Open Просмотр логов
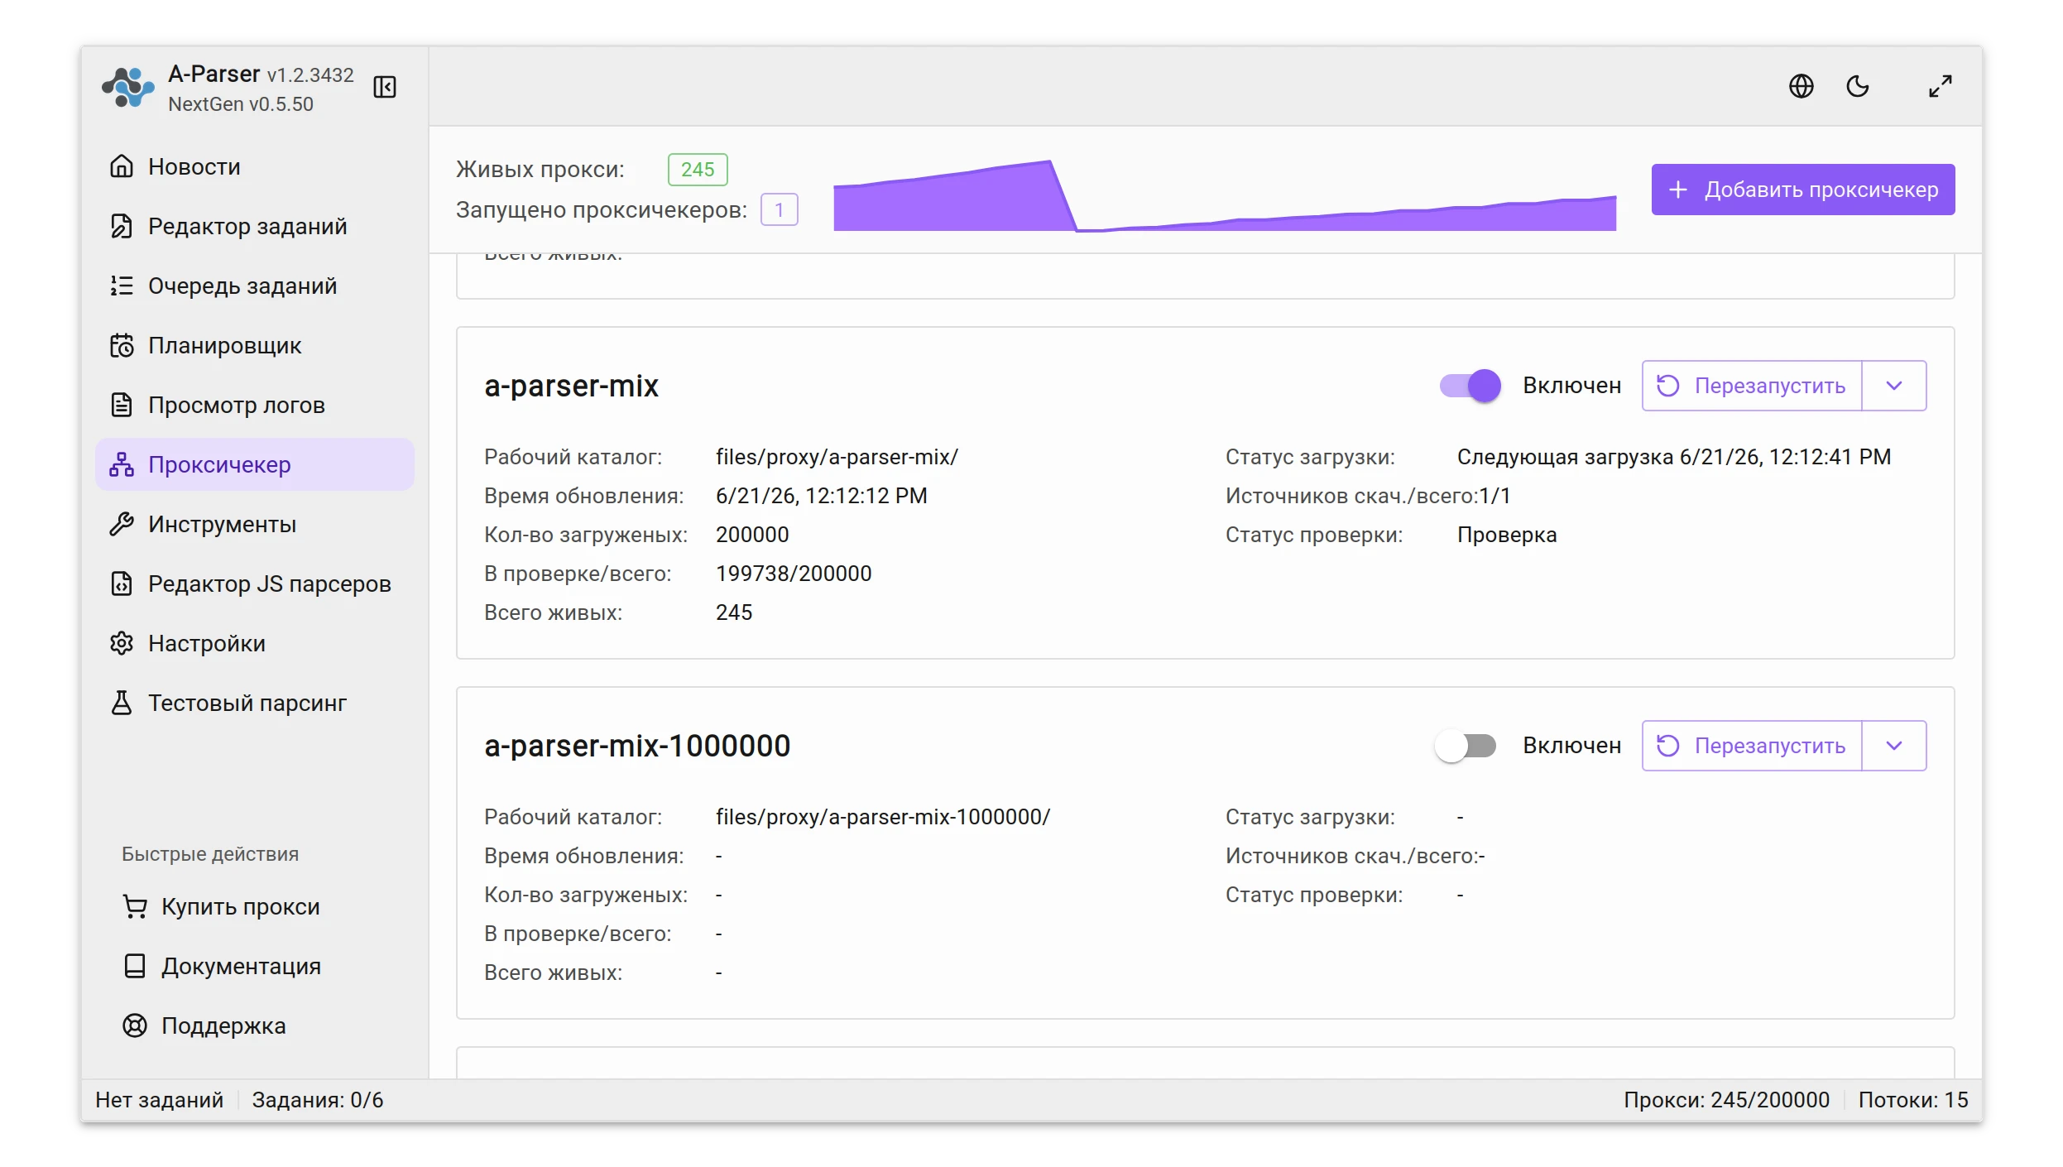Viewport: 2063px width, 1167px height. [x=255, y=405]
